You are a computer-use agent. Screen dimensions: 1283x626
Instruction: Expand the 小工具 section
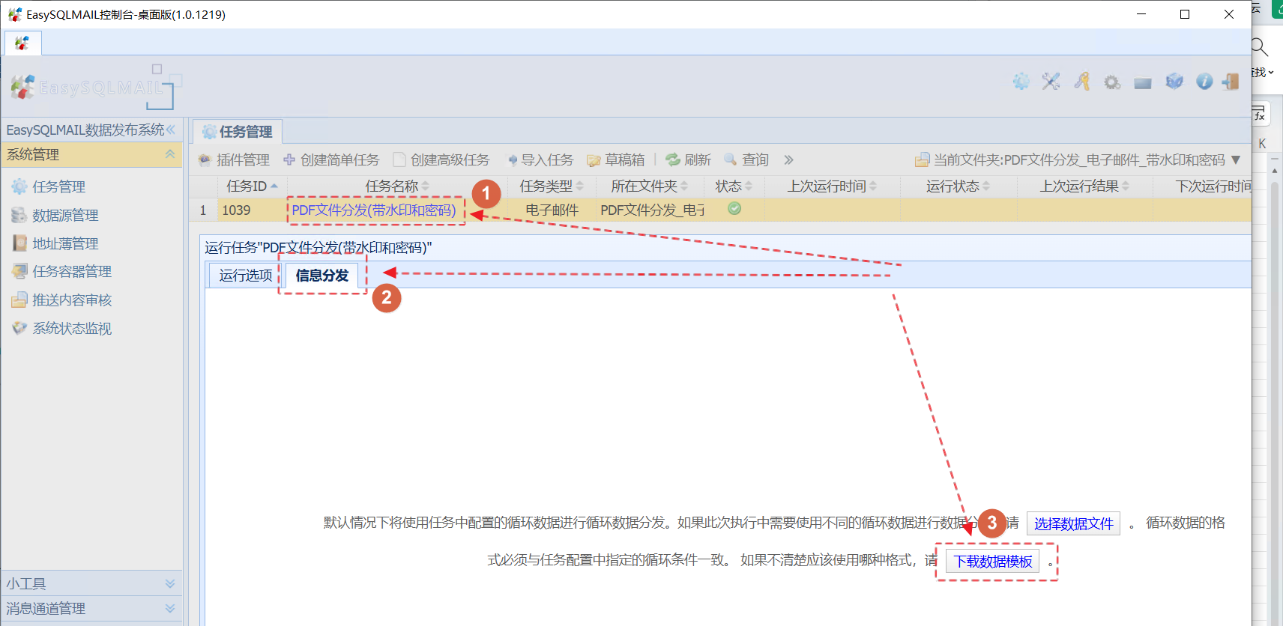pyautogui.click(x=170, y=583)
